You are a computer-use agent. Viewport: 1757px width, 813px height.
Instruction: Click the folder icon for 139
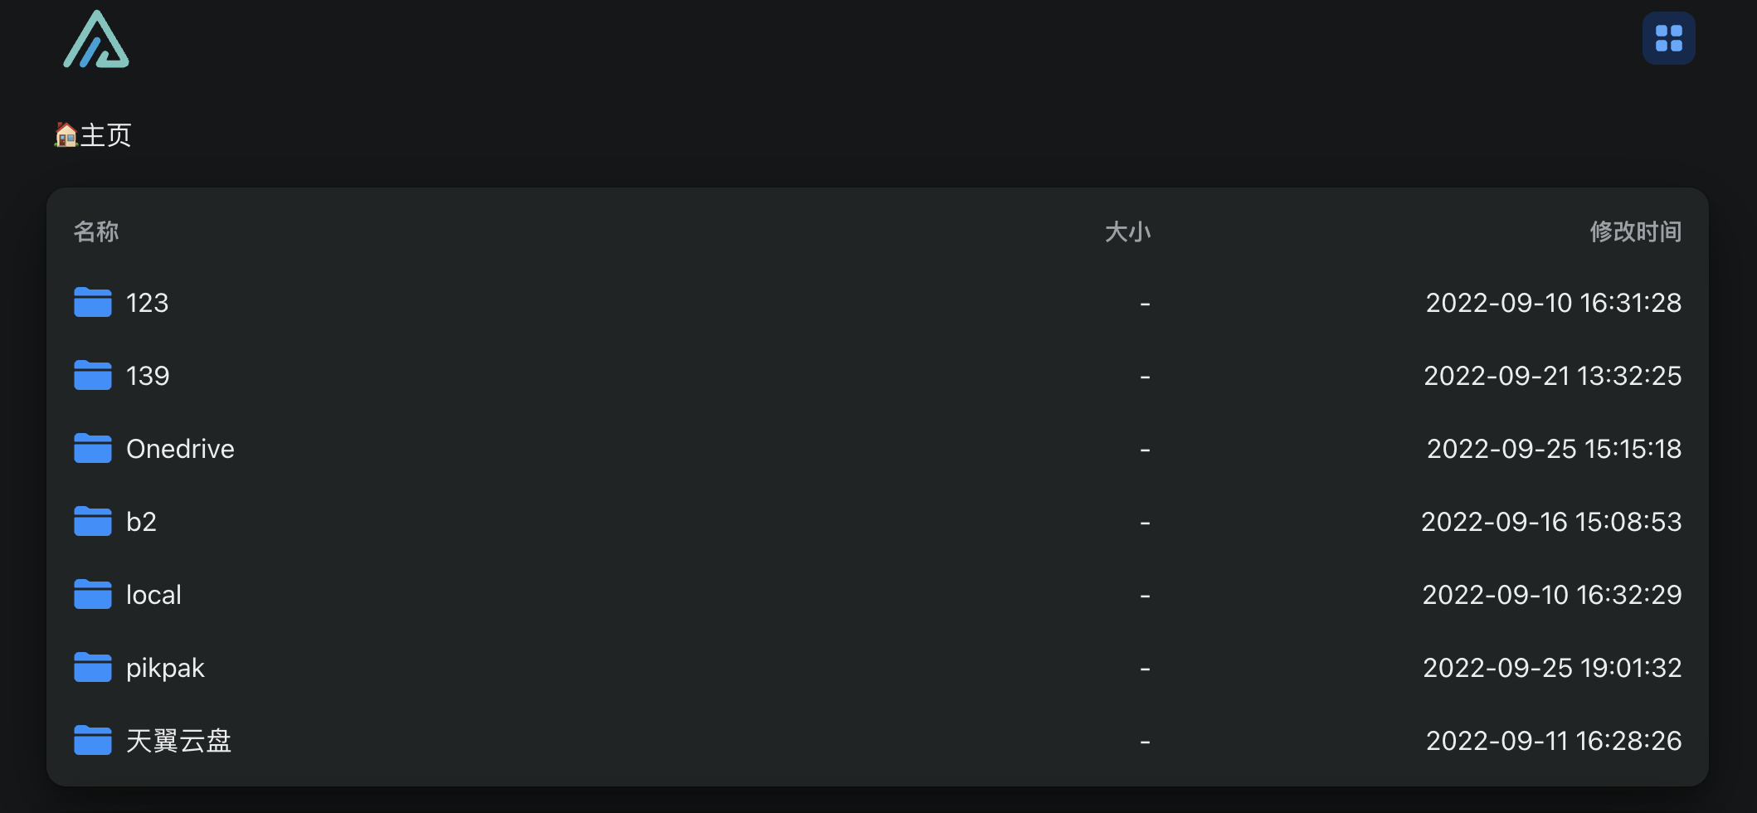tap(93, 376)
